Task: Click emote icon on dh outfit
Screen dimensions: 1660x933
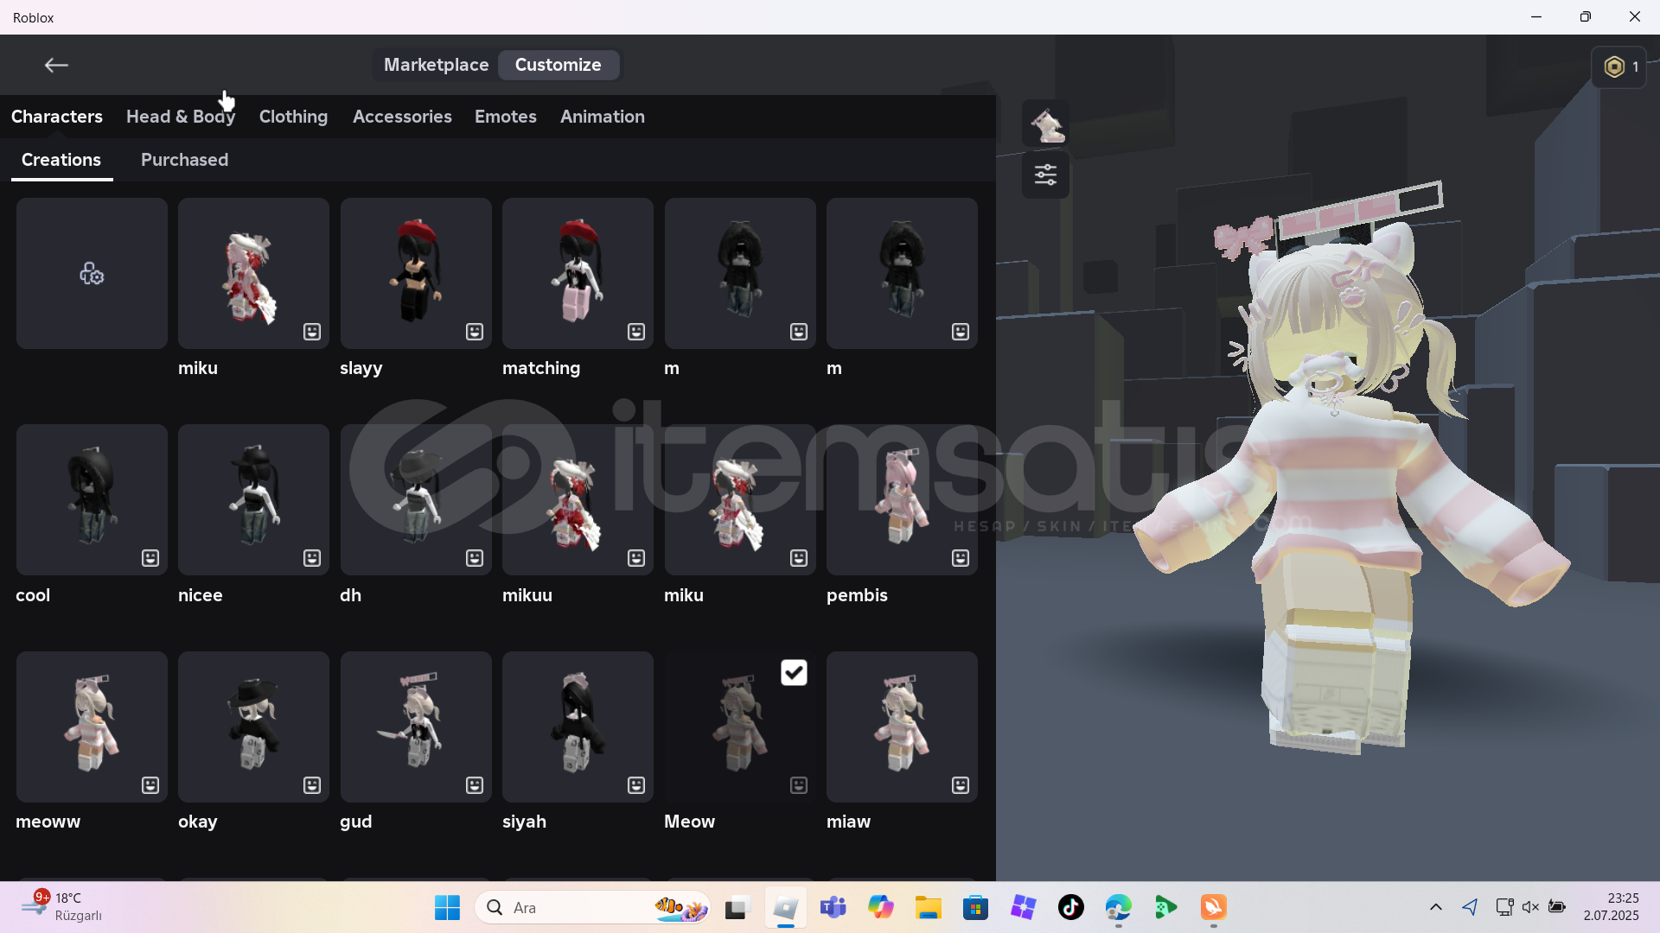Action: (x=475, y=558)
